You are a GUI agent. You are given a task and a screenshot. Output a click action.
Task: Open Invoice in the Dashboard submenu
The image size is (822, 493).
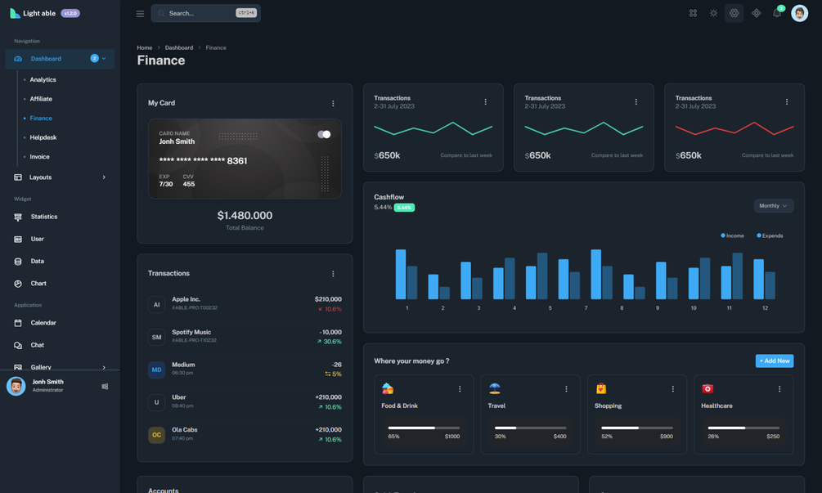[39, 157]
